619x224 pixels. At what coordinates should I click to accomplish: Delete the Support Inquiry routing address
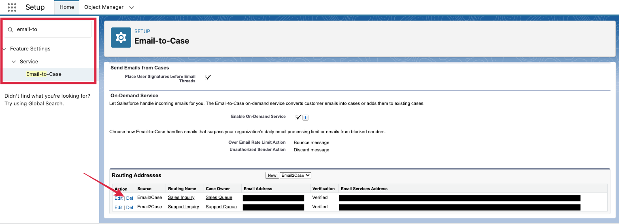(130, 207)
